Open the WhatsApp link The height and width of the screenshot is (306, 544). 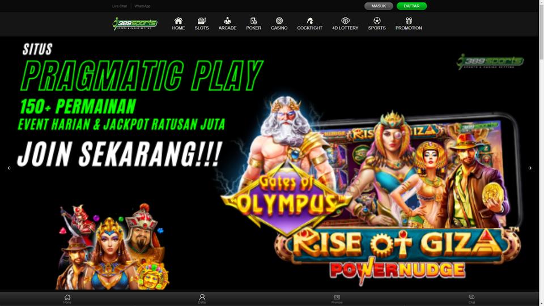click(x=142, y=6)
